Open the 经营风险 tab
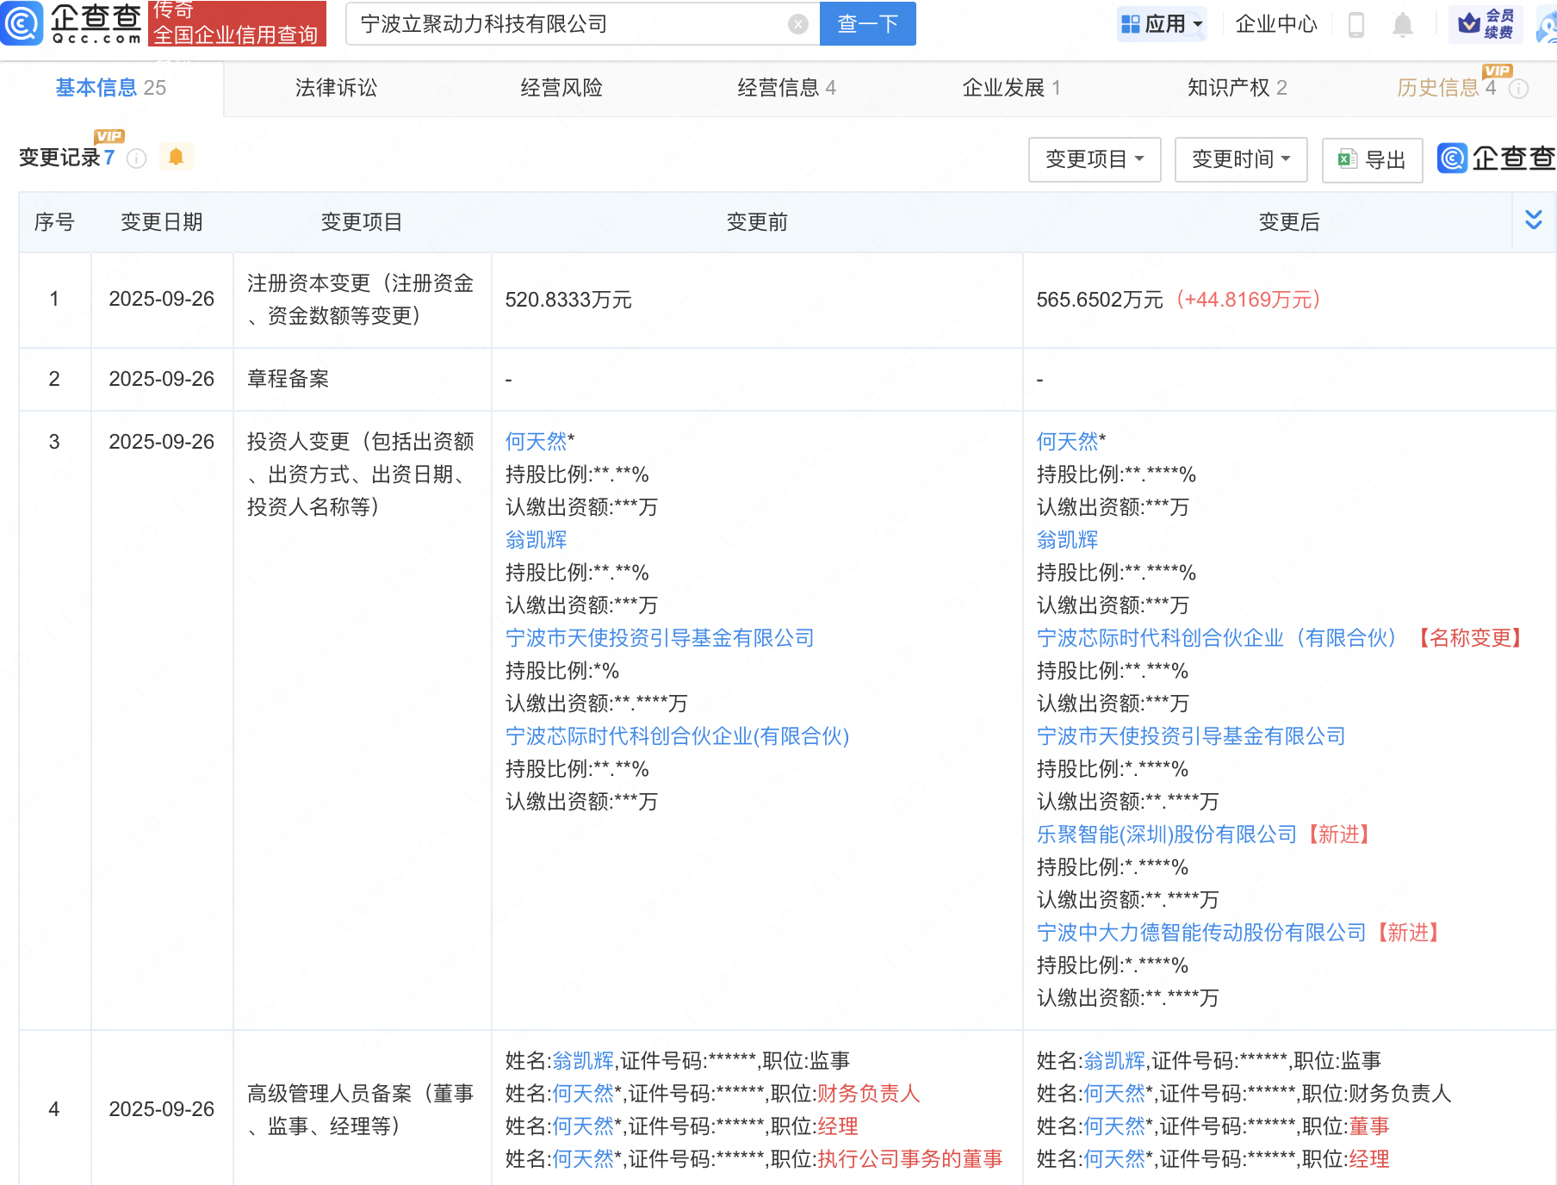1557x1185 pixels. point(561,88)
